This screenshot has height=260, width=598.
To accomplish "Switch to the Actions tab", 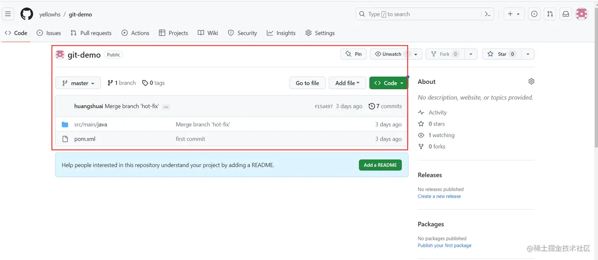I will 135,33.
